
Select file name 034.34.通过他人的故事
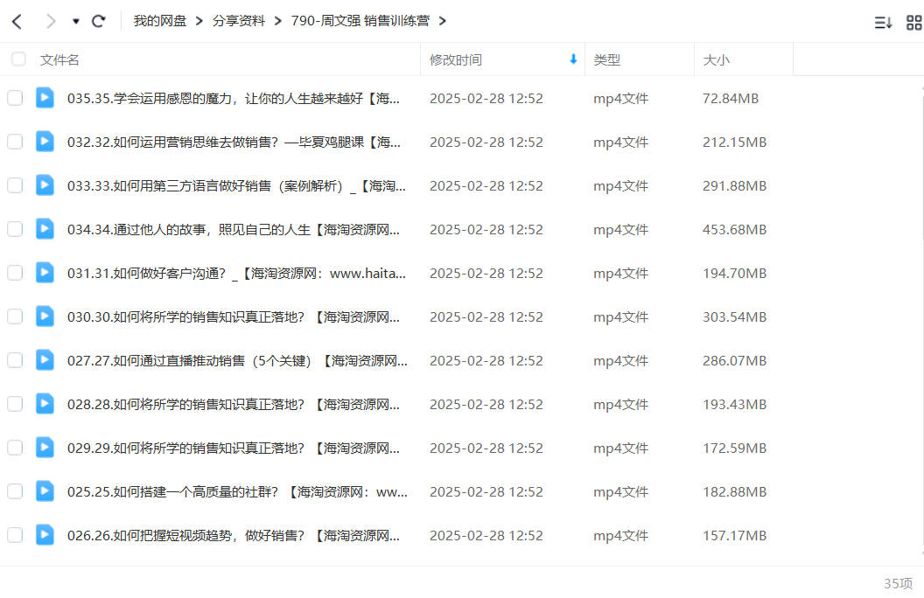234,230
